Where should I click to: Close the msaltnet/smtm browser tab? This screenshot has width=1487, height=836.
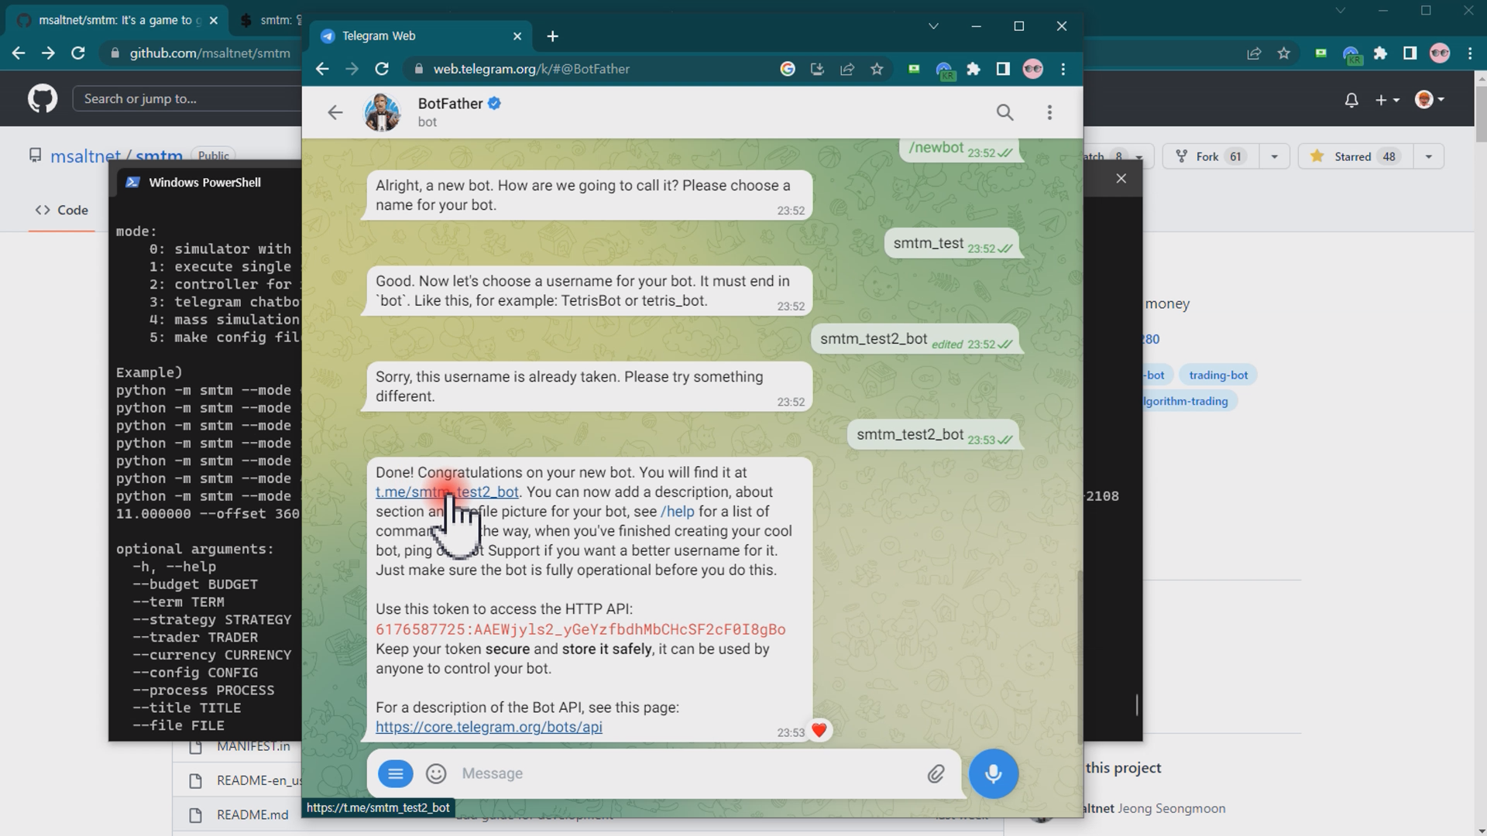[214, 20]
